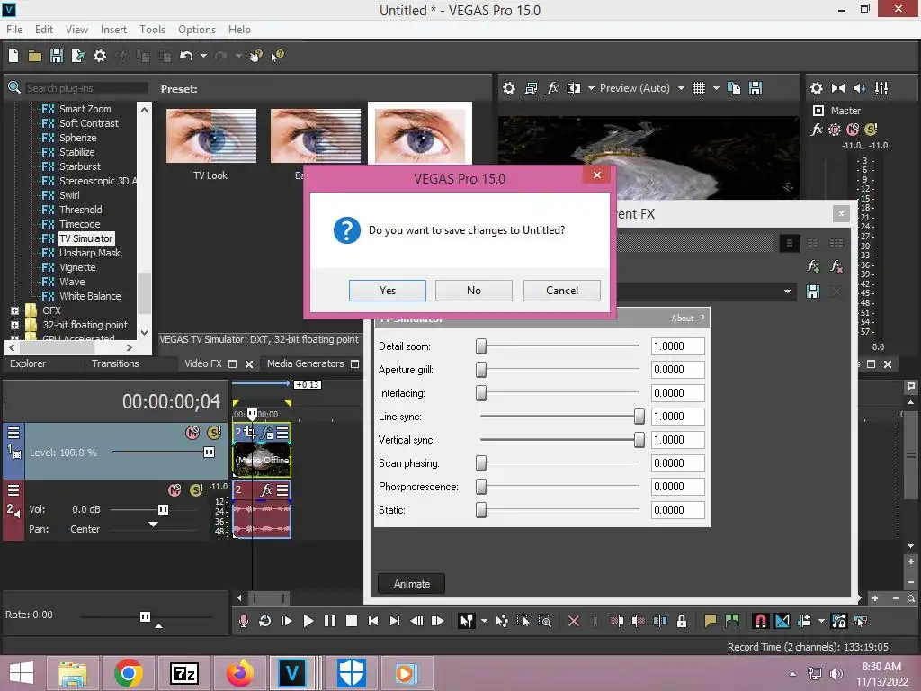Toggle Master bus Mute button
Screen dimensions: 921x691
[853, 130]
